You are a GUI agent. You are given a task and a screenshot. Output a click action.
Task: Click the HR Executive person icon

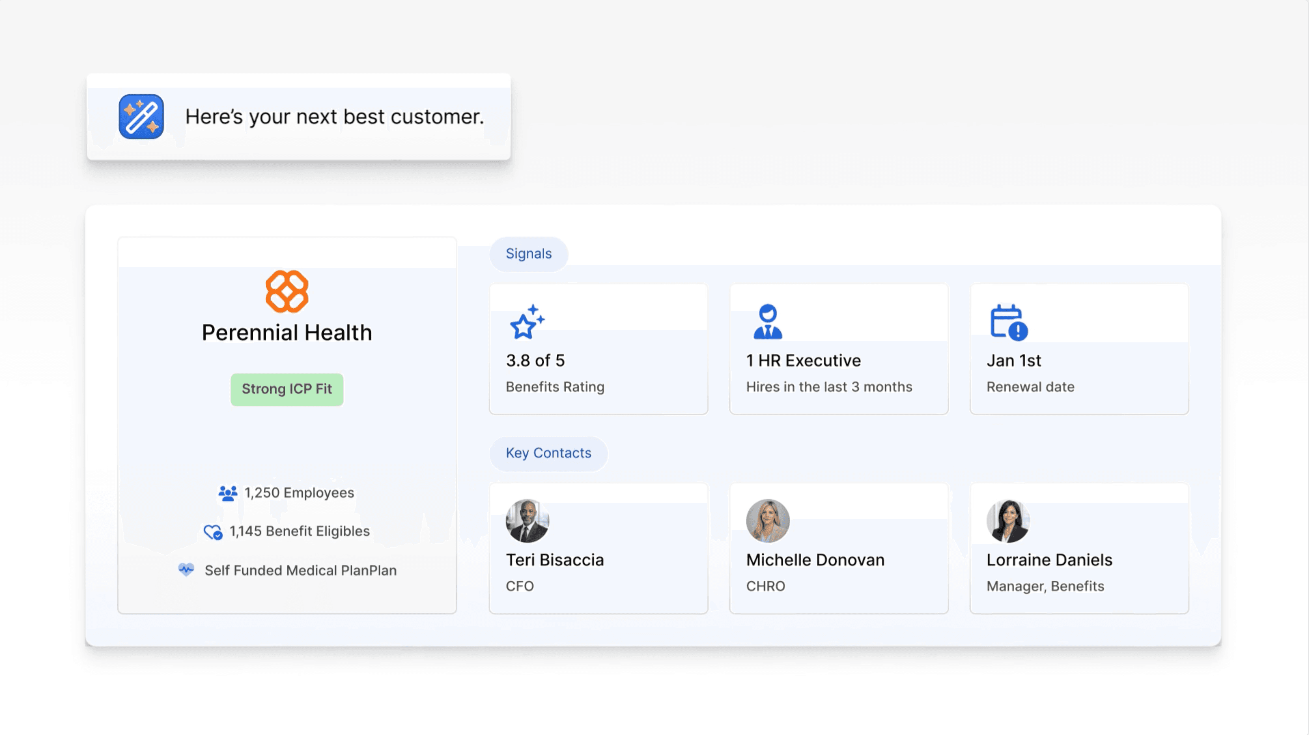[x=767, y=322]
